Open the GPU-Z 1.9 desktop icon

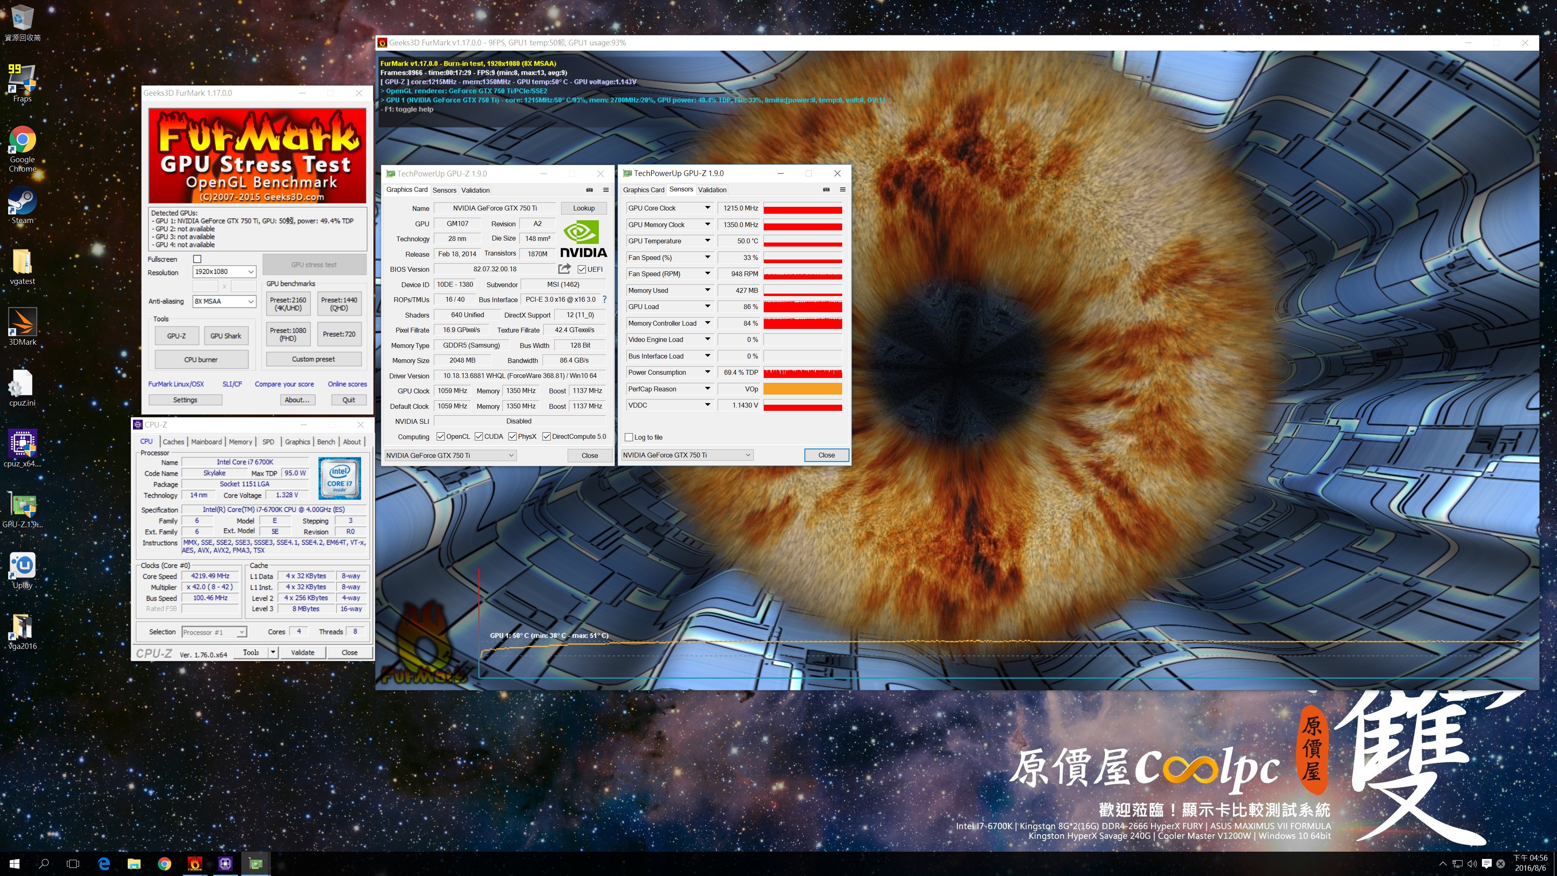click(22, 510)
